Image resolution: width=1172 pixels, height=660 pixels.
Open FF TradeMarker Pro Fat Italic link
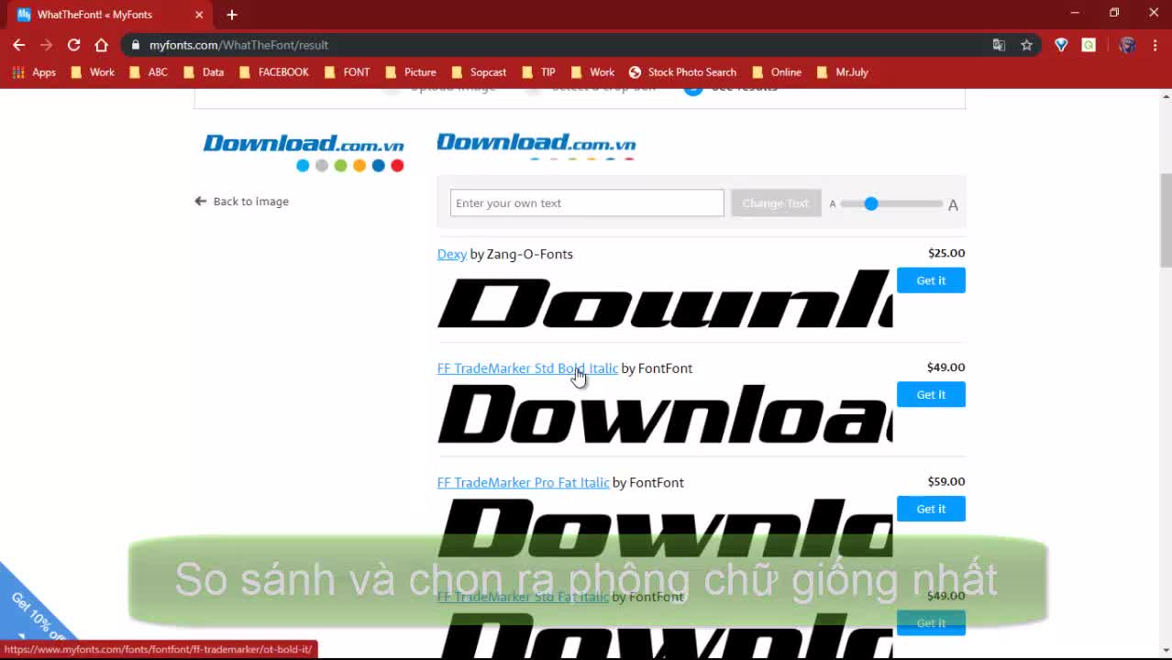click(523, 482)
